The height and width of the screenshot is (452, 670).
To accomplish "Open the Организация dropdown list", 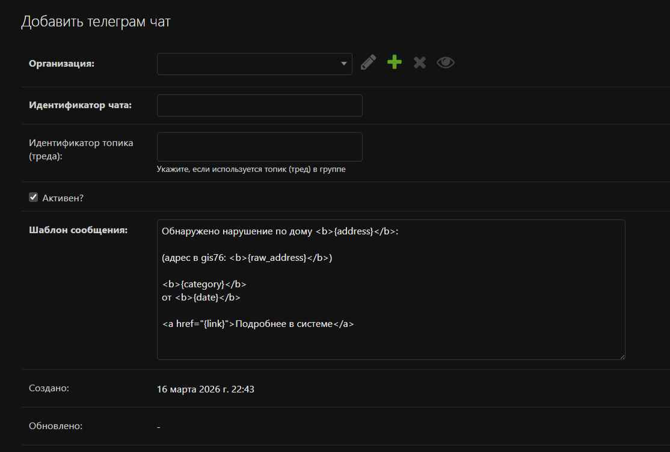I will coord(254,64).
